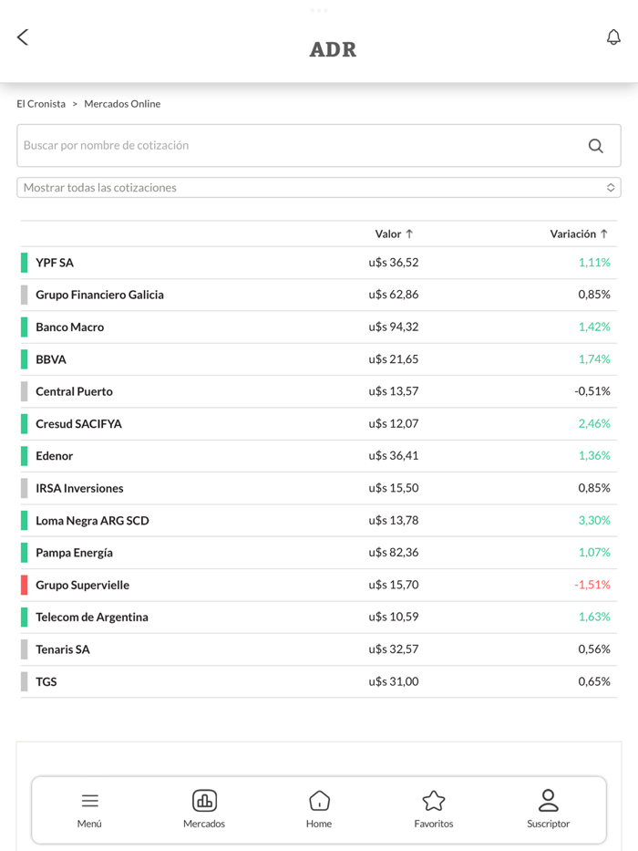638x851 pixels.
Task: Click the search magnifier icon
Action: 595,146
